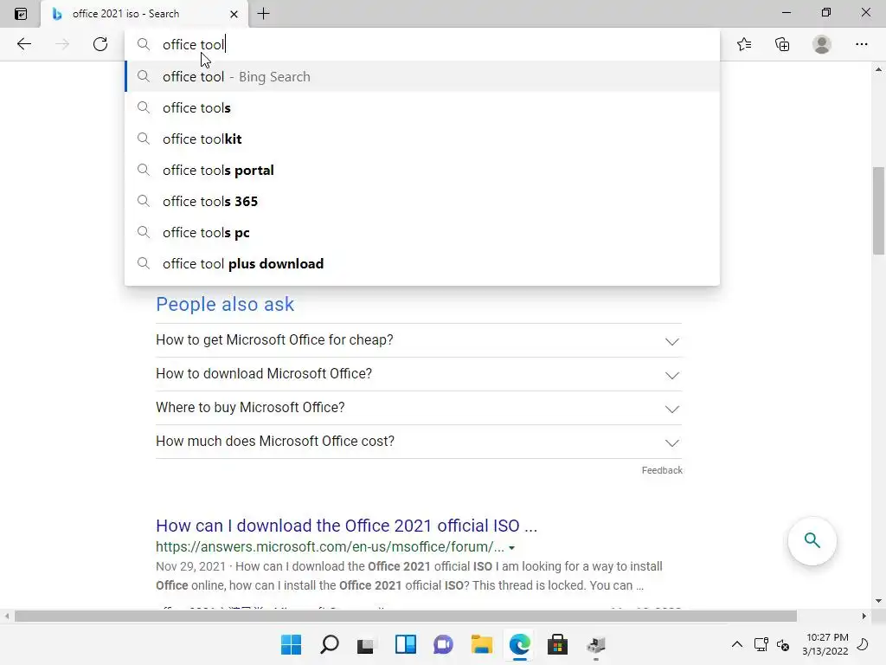Choose the 'office toolkit' suggestion

coord(422,139)
